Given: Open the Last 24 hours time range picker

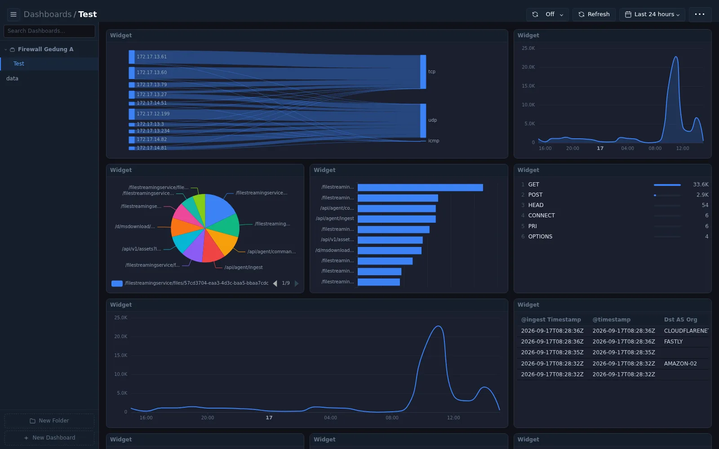Looking at the screenshot, I should (x=652, y=14).
